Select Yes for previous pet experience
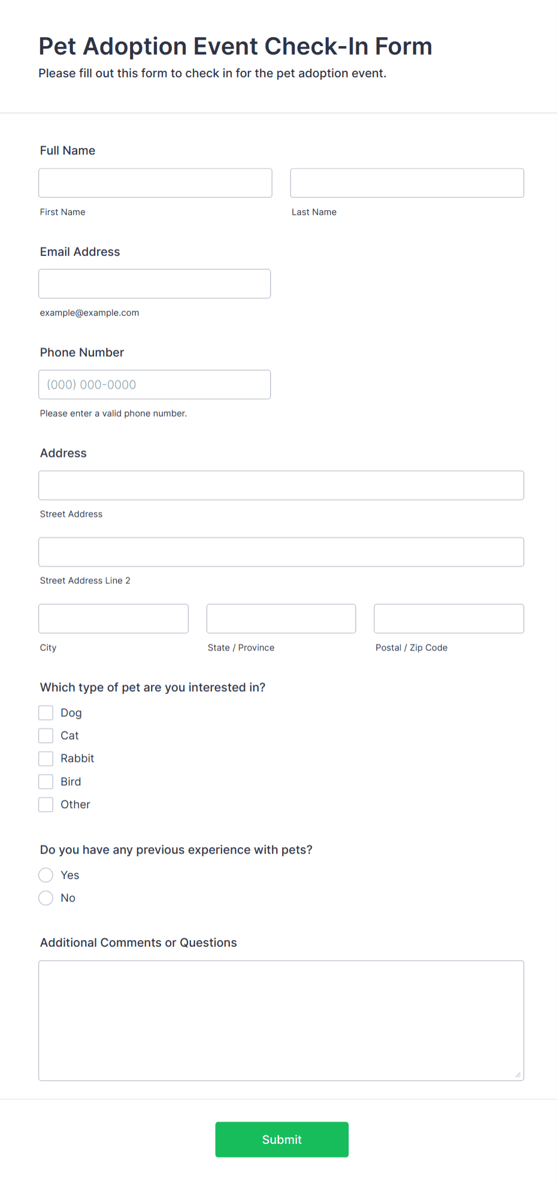 point(46,875)
